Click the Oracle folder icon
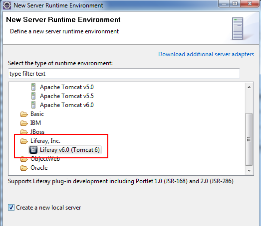Screen dimensions: 261x226 24,168
